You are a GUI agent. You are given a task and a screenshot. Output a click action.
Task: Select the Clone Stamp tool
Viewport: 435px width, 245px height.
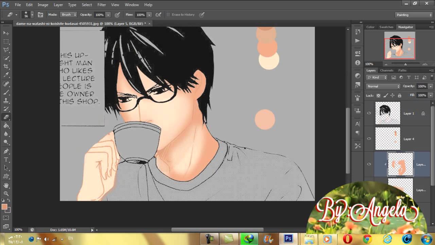tap(6, 101)
